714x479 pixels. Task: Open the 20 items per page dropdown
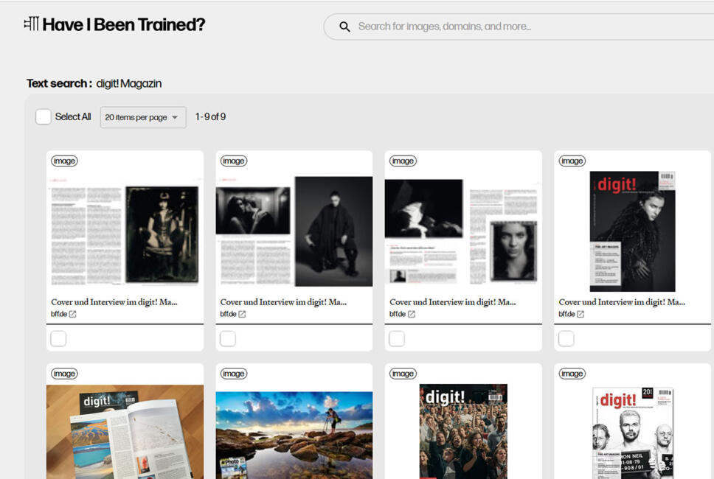tap(143, 117)
